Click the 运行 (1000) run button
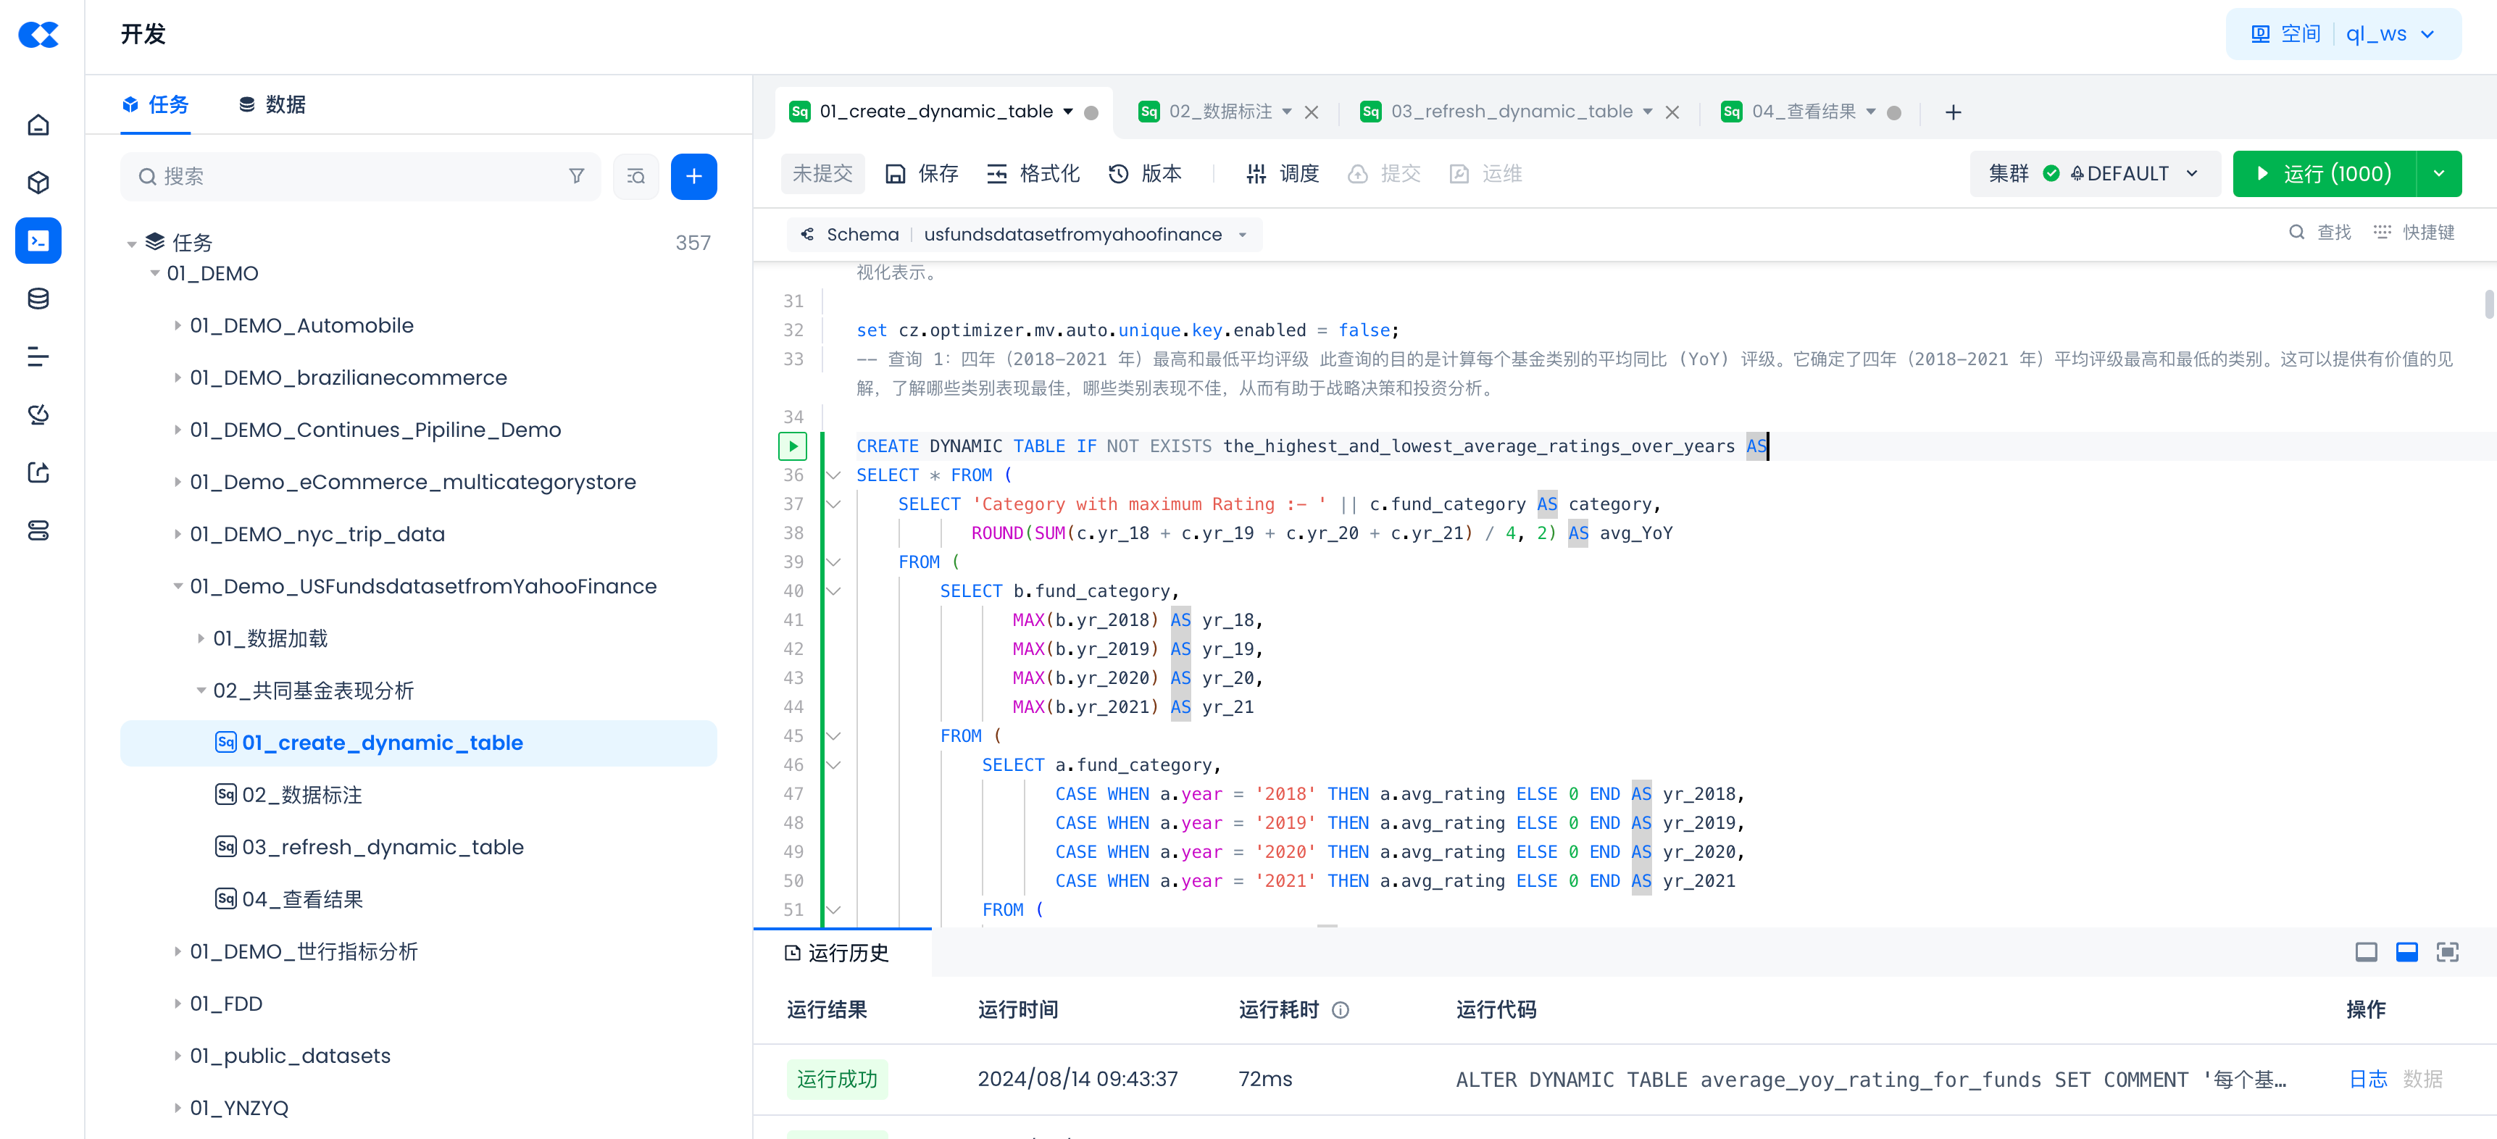 2325,173
